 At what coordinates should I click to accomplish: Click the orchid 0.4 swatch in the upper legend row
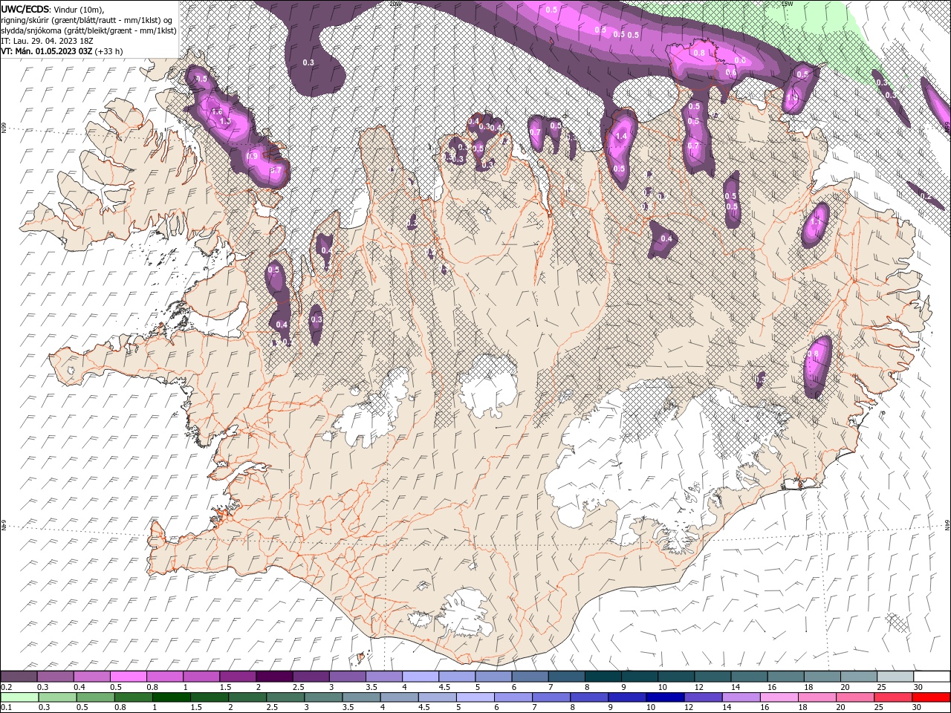click(91, 677)
